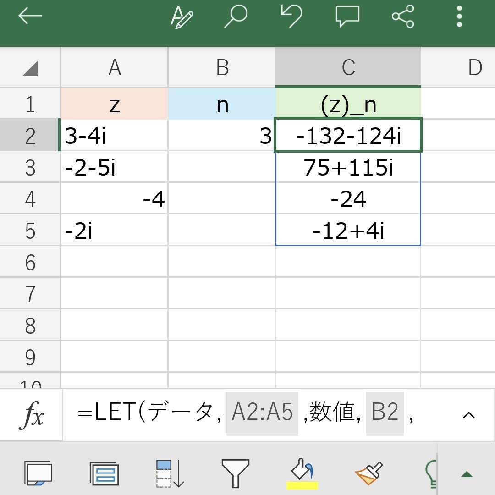Tap the clear formatting brush icon
The width and height of the screenshot is (495, 495).
[369, 473]
